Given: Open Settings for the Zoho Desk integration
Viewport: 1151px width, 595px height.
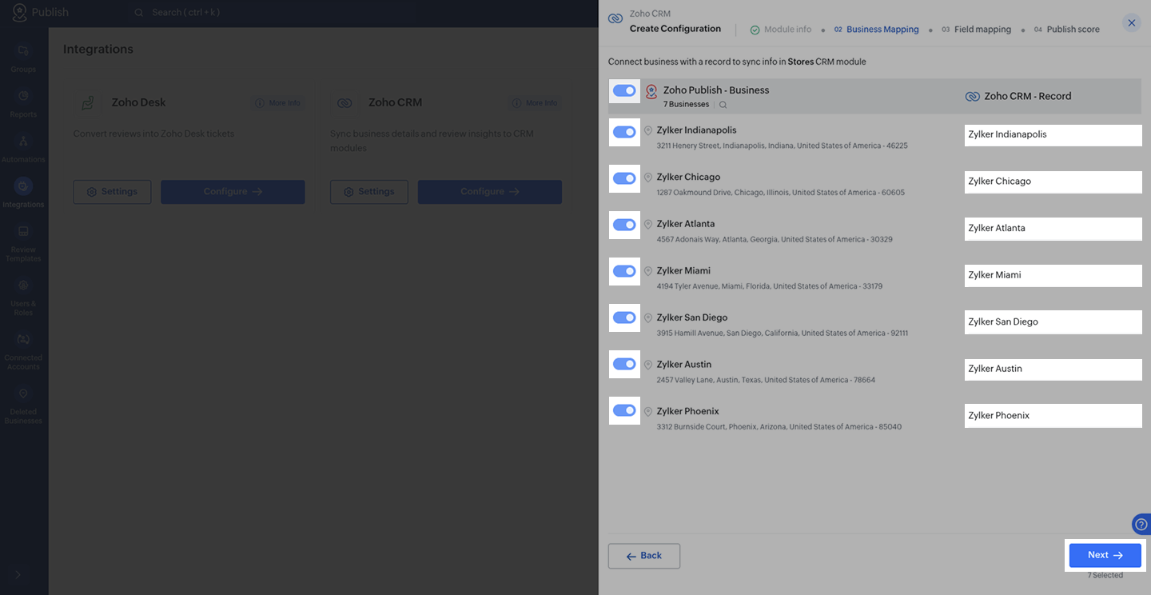Looking at the screenshot, I should 112,192.
